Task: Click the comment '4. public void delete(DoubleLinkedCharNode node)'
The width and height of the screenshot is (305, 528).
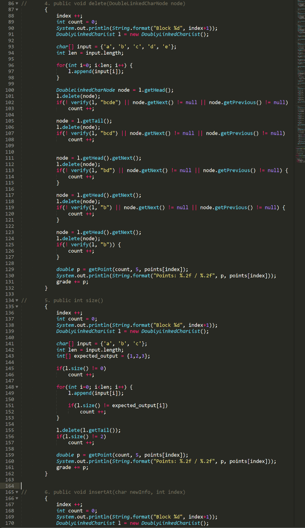Action: coord(115,4)
